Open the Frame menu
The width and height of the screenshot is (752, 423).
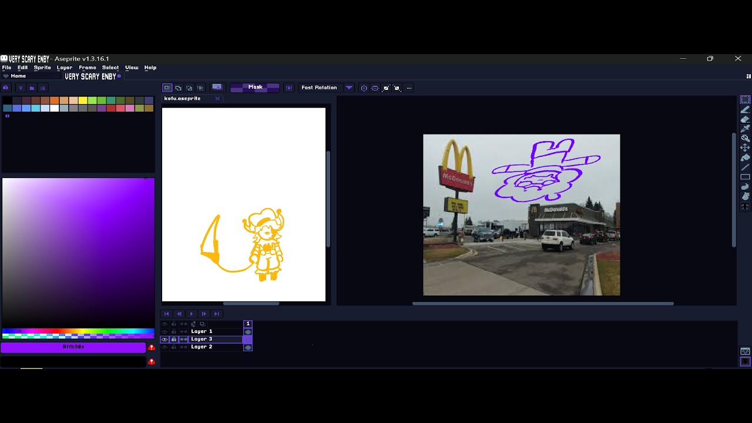pyautogui.click(x=88, y=68)
